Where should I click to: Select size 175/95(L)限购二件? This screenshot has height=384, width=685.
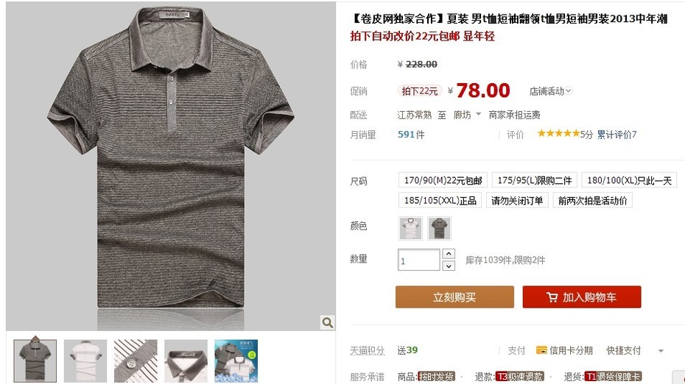point(535,180)
